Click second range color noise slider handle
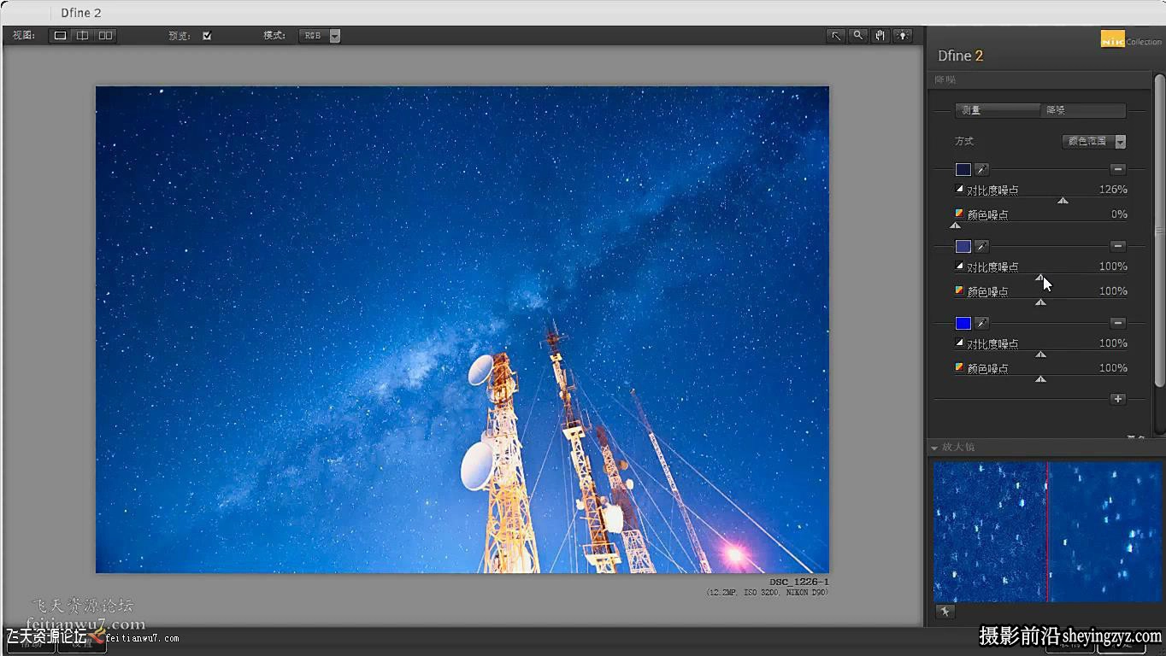The image size is (1166, 656). (1040, 302)
